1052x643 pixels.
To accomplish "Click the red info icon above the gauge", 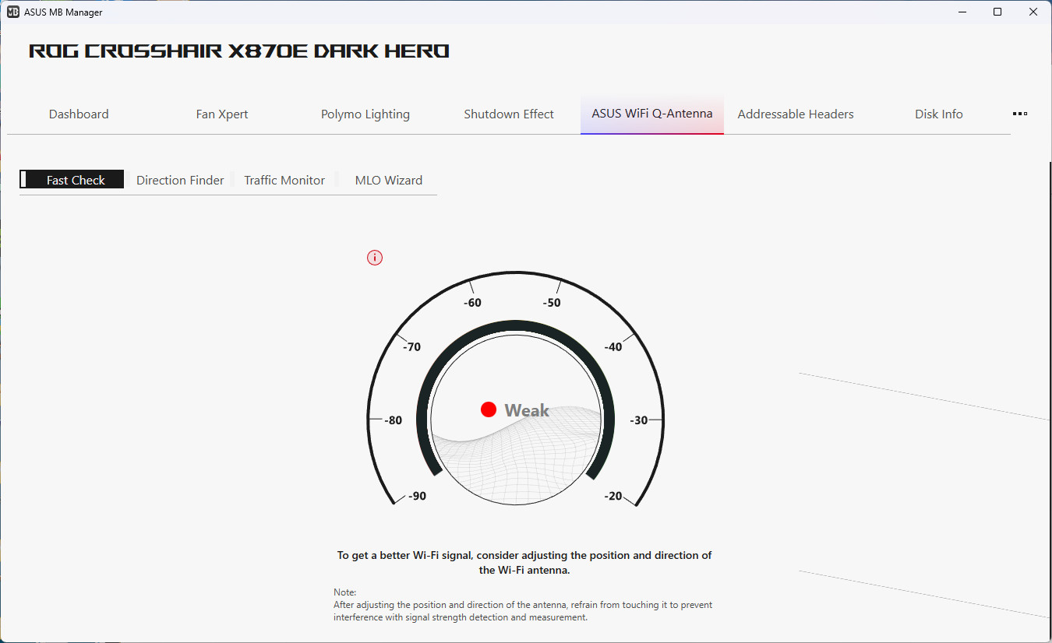I will click(375, 258).
